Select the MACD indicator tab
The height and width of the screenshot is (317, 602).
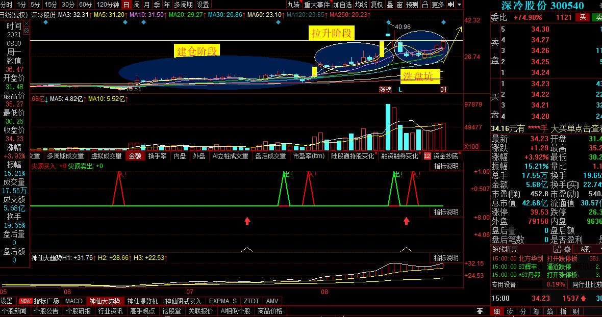(x=73, y=301)
